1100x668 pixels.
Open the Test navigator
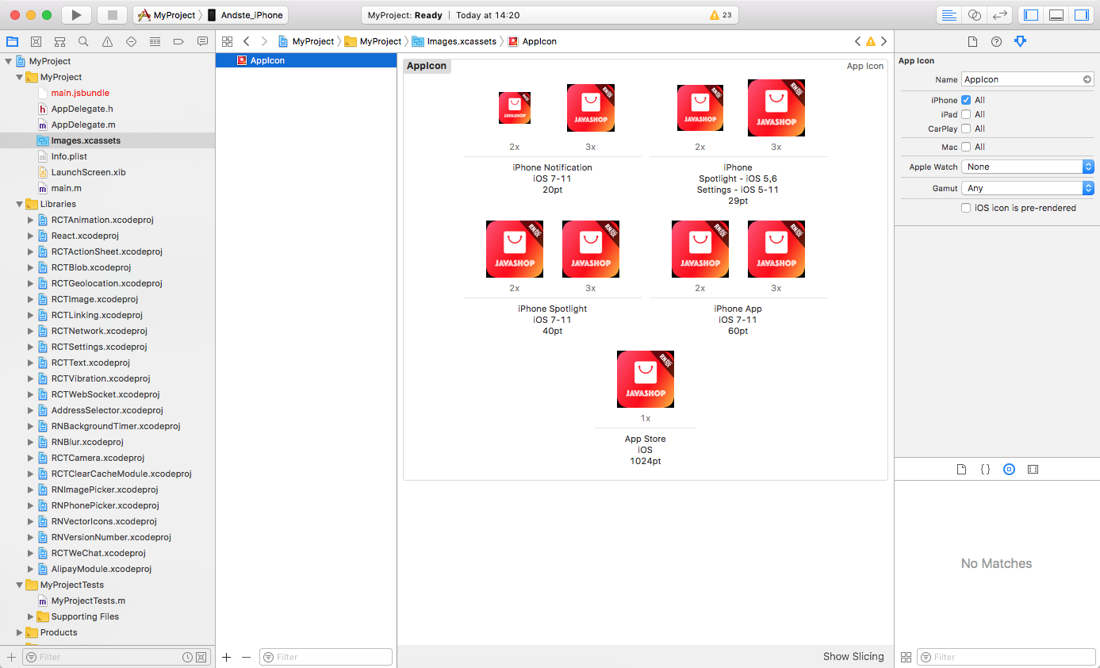click(131, 41)
